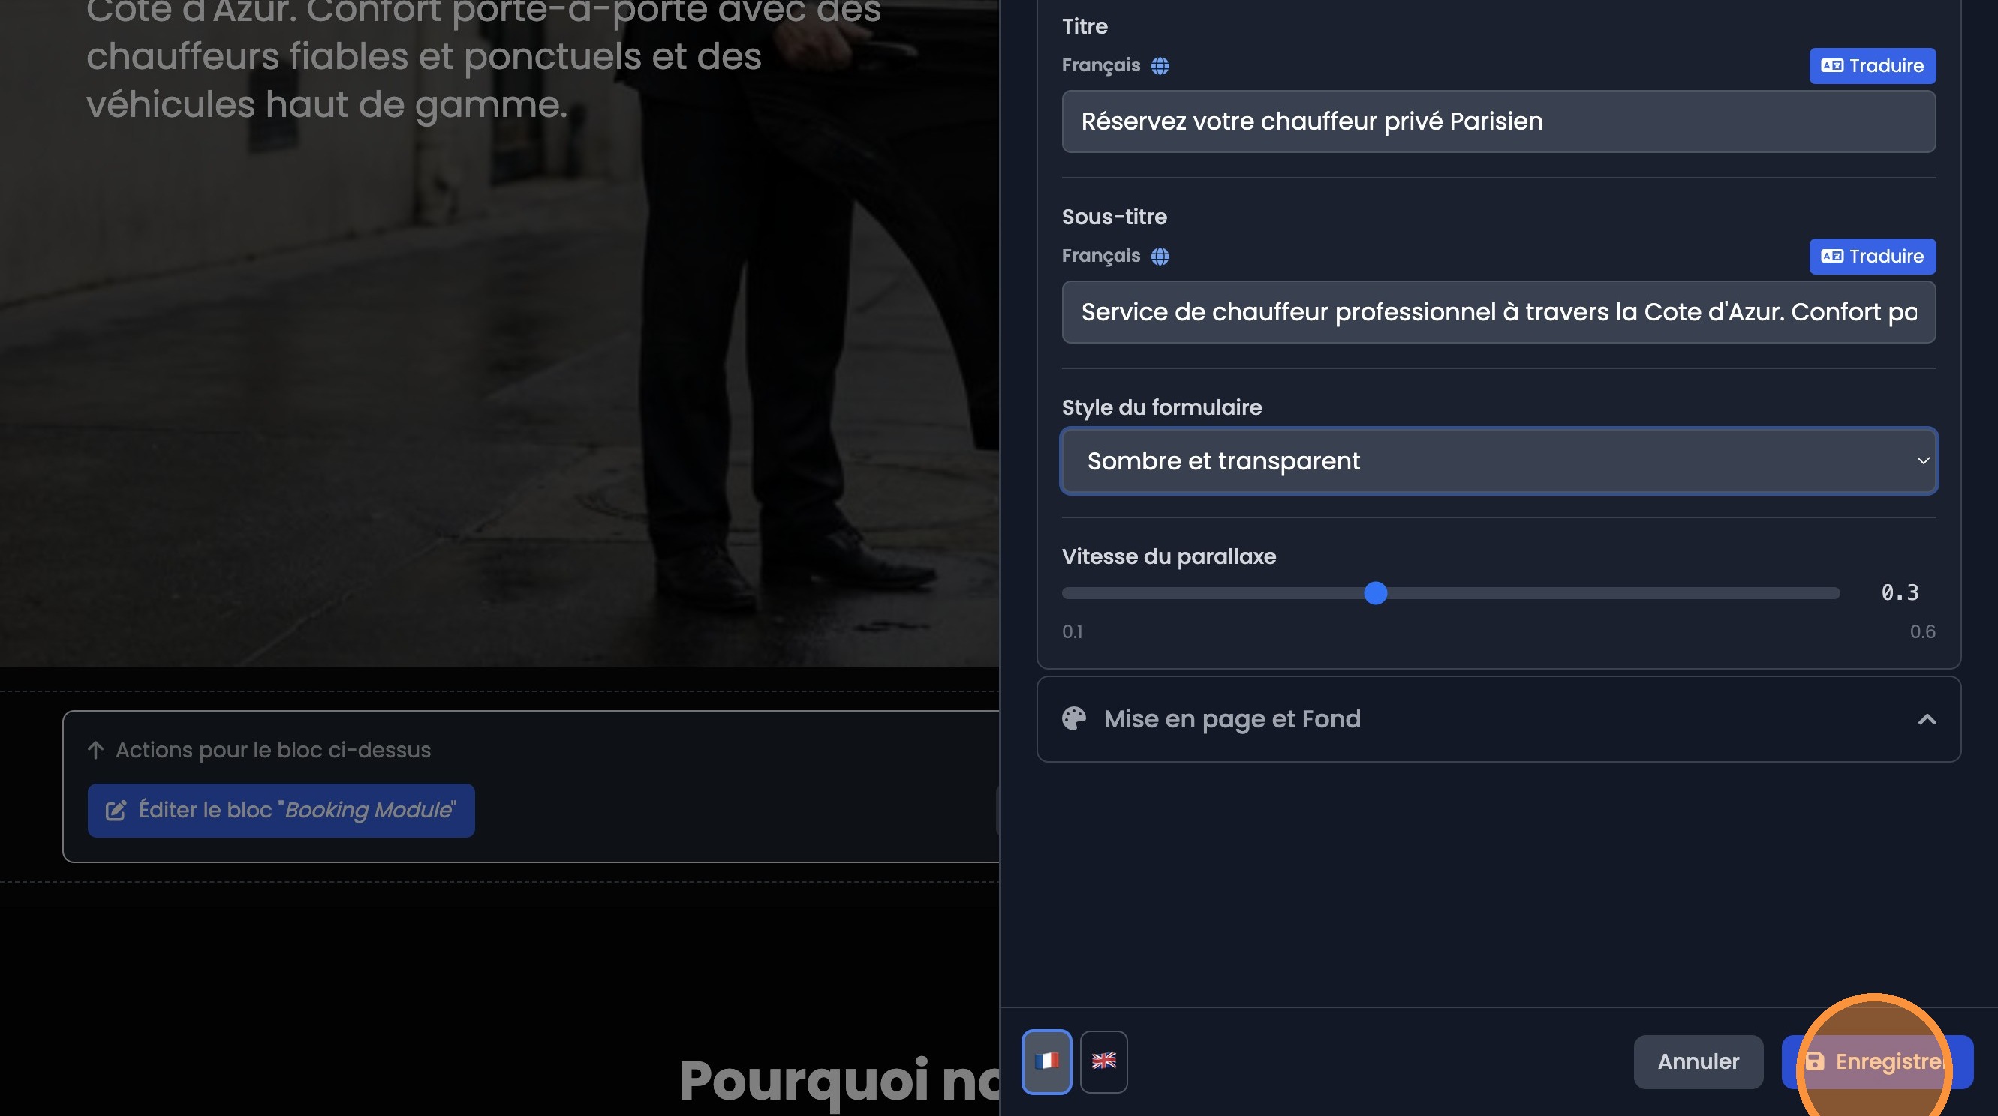
Task: Collapse Mise en page et Fond section
Action: tap(1927, 720)
